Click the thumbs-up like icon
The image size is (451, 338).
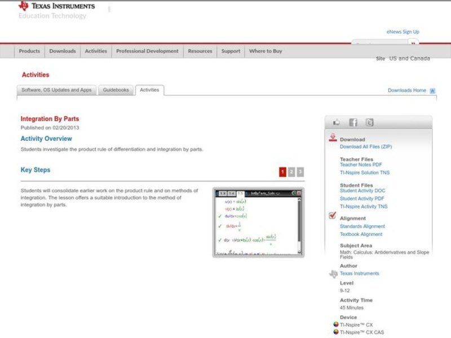point(337,122)
